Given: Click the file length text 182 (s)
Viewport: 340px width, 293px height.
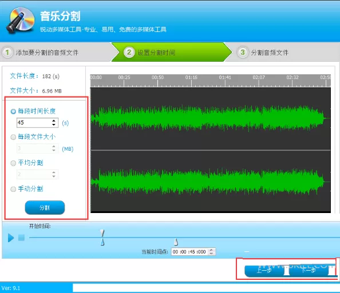Looking at the screenshot, I should click(x=51, y=76).
